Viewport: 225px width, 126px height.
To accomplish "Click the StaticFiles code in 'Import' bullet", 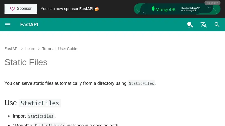I will coord(40,116).
